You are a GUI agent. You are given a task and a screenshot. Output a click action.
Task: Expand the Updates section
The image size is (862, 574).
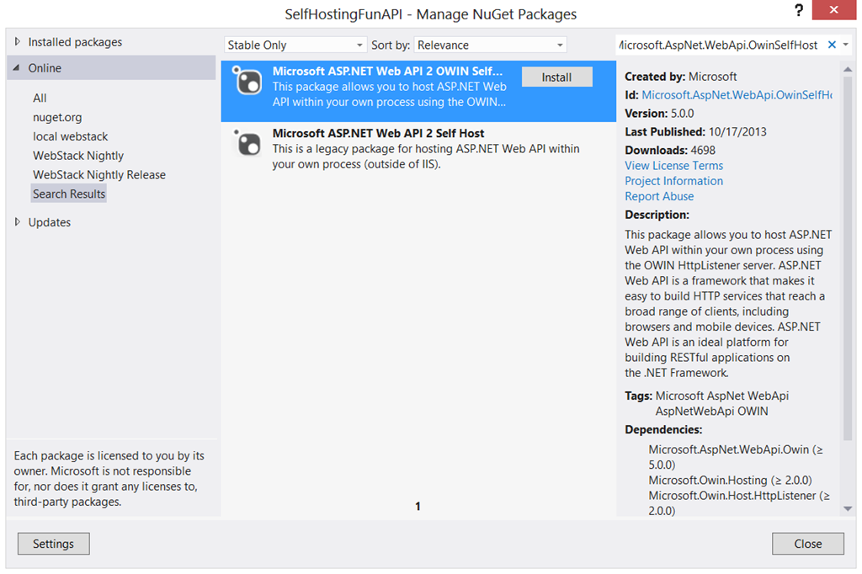18,221
